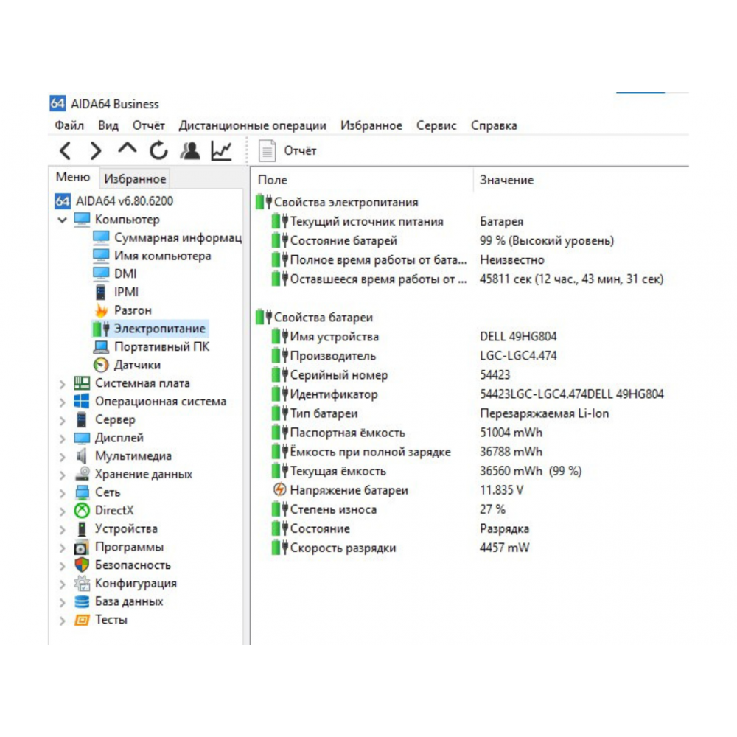Open the user management person icon in toolbar
Viewport: 737px width, 737px height.
[x=190, y=151]
